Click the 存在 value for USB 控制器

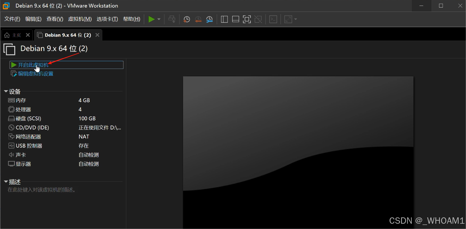84,146
